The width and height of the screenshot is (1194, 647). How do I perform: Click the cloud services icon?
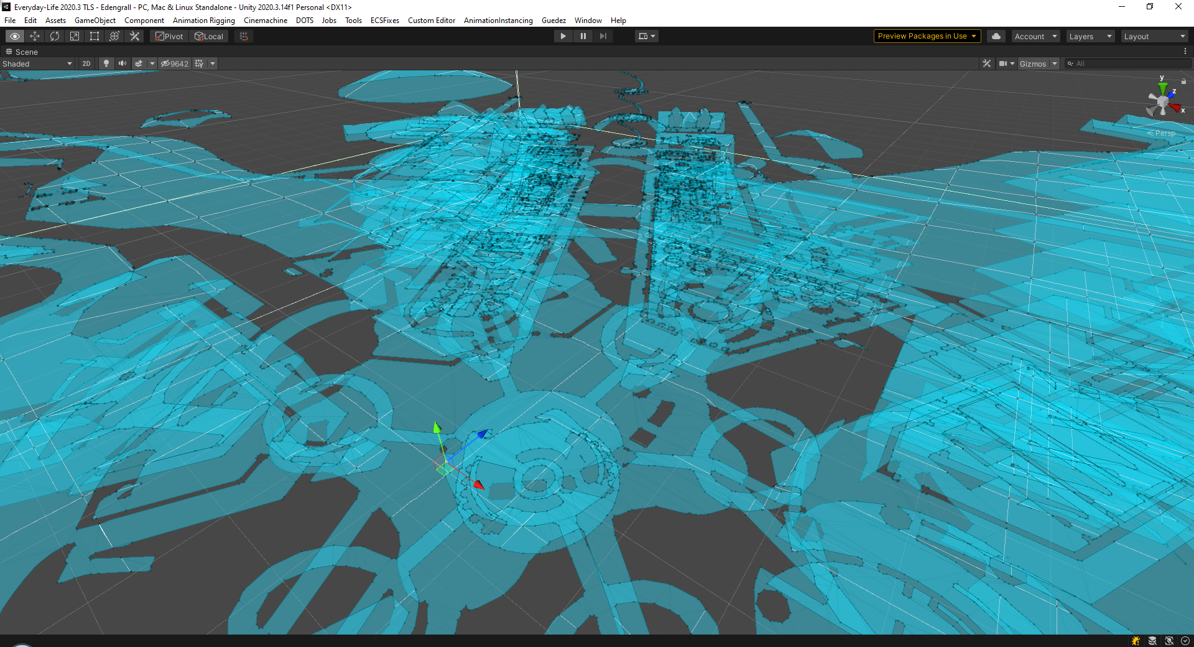tap(996, 36)
